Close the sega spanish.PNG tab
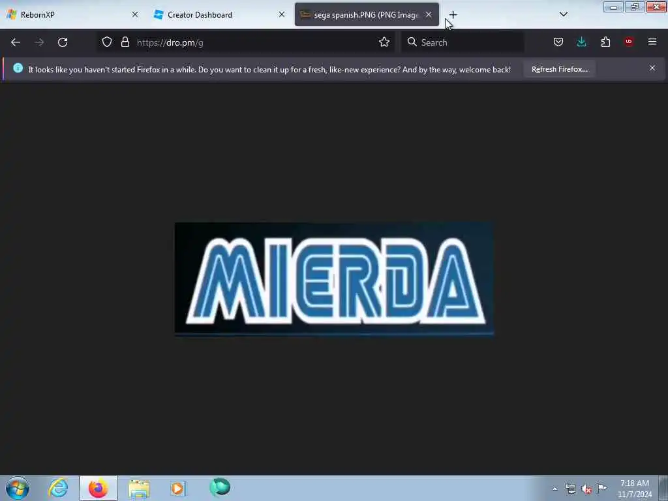Viewport: 668px width, 501px height. point(429,14)
